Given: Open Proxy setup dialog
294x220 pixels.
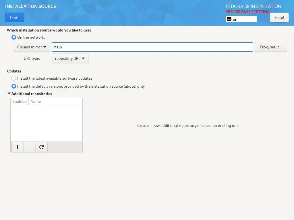Looking at the screenshot, I should (271, 47).
